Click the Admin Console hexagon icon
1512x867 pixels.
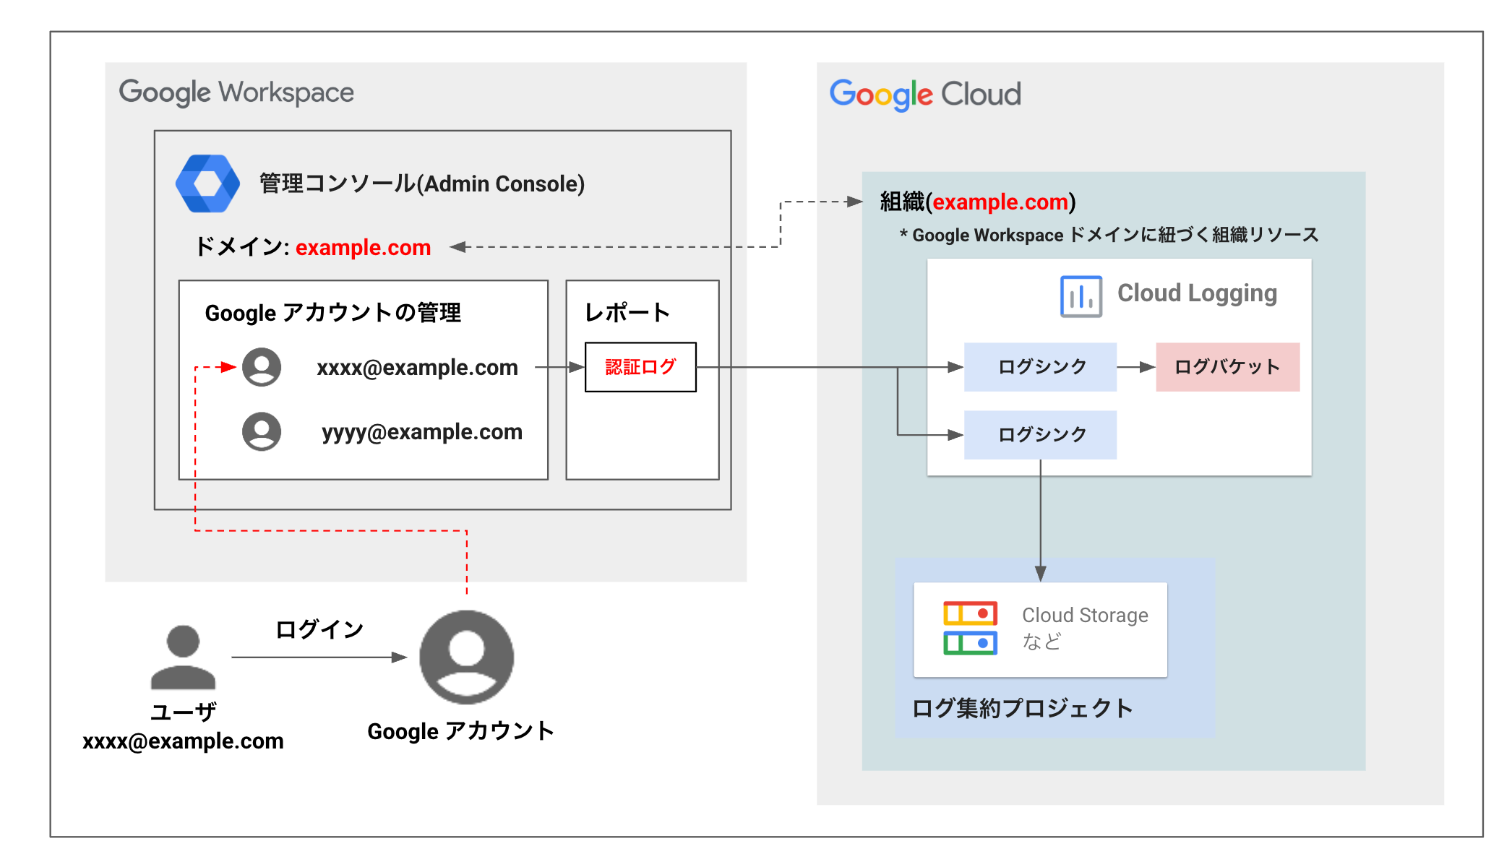click(208, 183)
